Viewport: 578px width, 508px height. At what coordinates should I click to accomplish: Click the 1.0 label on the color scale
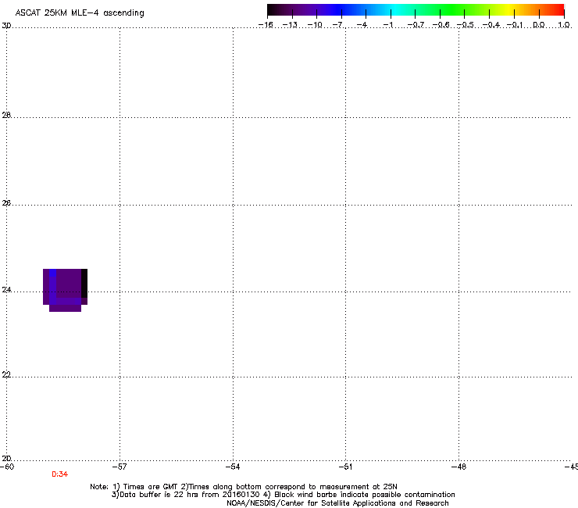point(564,25)
